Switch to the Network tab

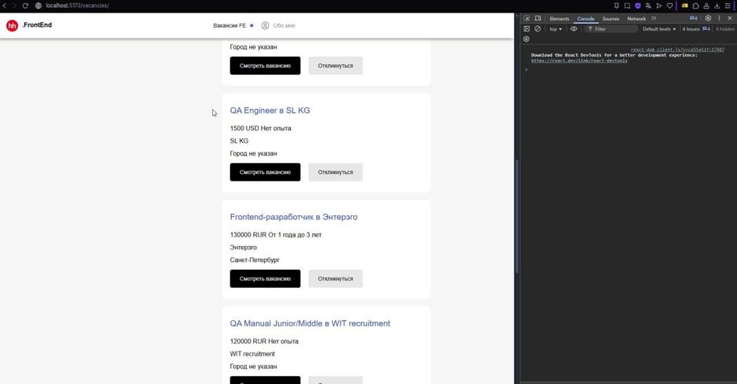tap(636, 18)
